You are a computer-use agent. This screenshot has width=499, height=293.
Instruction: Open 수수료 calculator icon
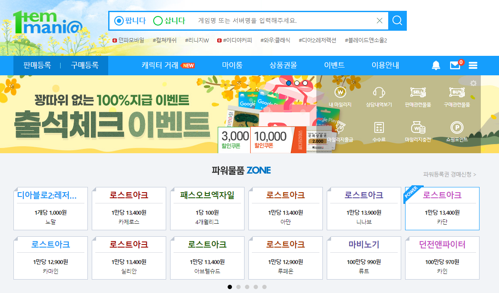(379, 128)
